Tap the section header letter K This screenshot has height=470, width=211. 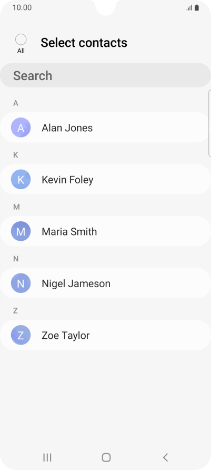[16, 155]
